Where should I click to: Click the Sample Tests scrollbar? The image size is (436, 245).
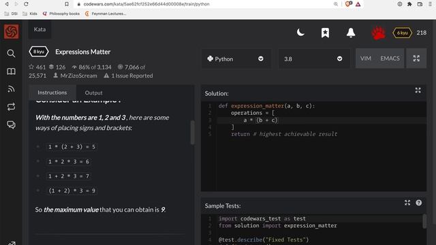pyautogui.click(x=424, y=221)
